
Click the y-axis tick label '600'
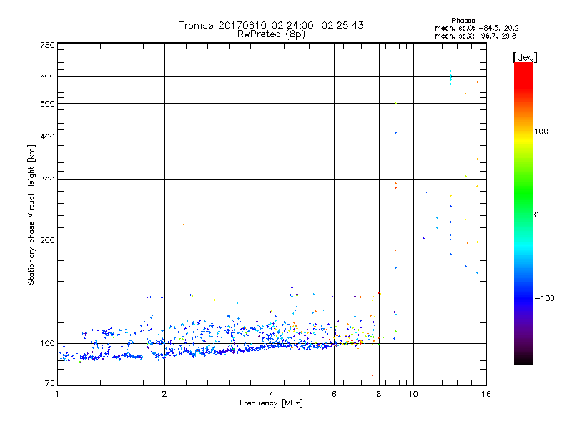coord(48,77)
